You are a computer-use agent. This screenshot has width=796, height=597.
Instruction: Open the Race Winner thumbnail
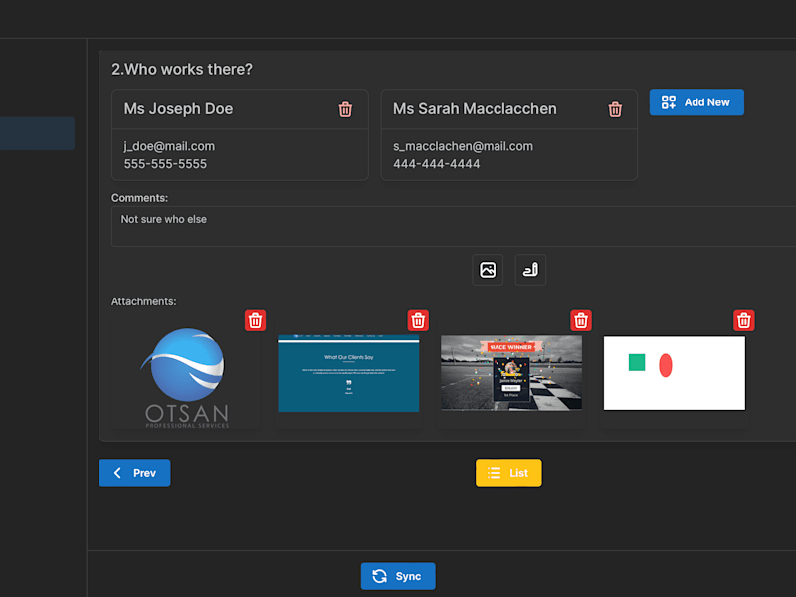(511, 372)
